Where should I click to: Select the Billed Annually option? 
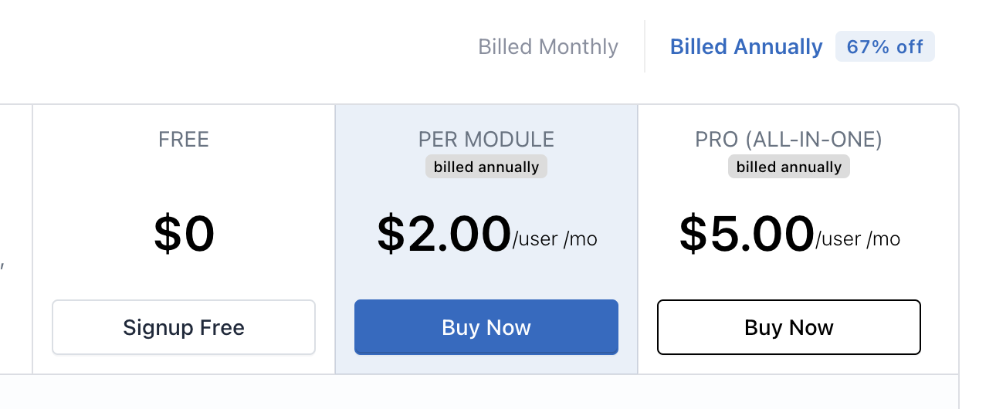[x=746, y=47]
